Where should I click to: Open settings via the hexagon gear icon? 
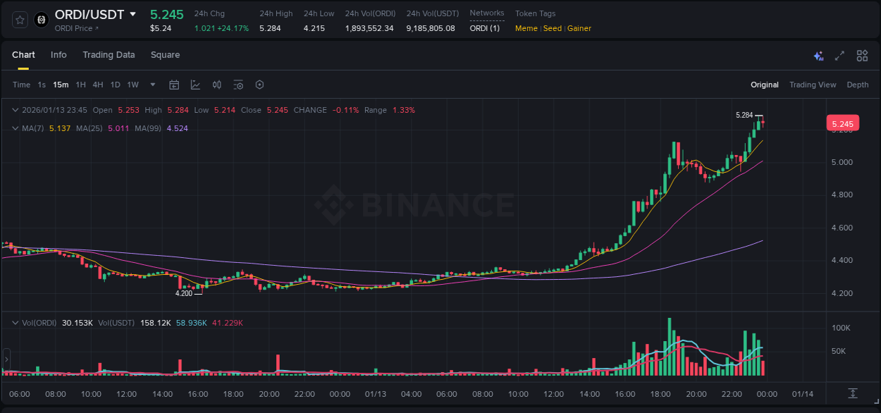(x=259, y=84)
